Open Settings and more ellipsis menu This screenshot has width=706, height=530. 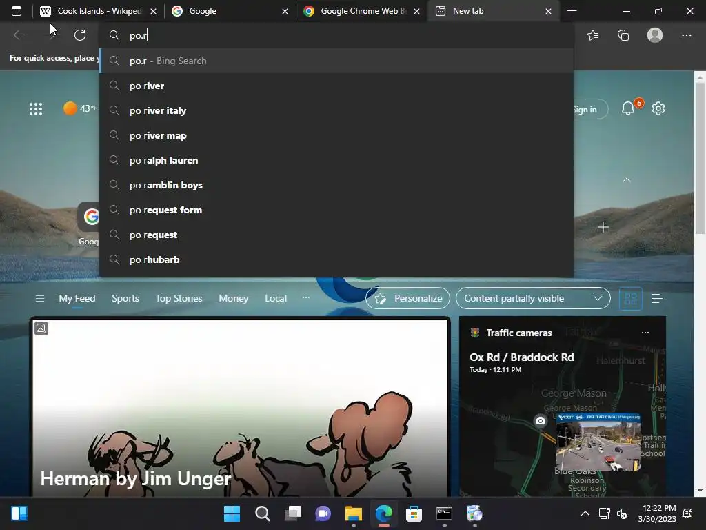[x=686, y=35]
